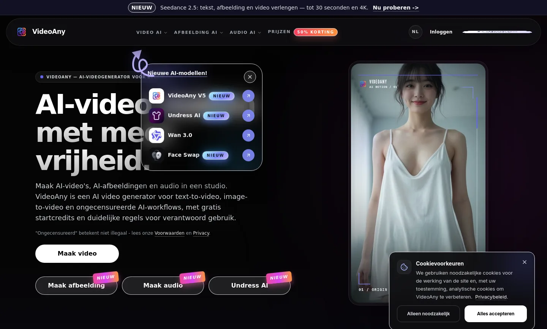The width and height of the screenshot is (547, 329).
Task: Accept all cookies with Alles accepteren
Action: [x=496, y=314]
